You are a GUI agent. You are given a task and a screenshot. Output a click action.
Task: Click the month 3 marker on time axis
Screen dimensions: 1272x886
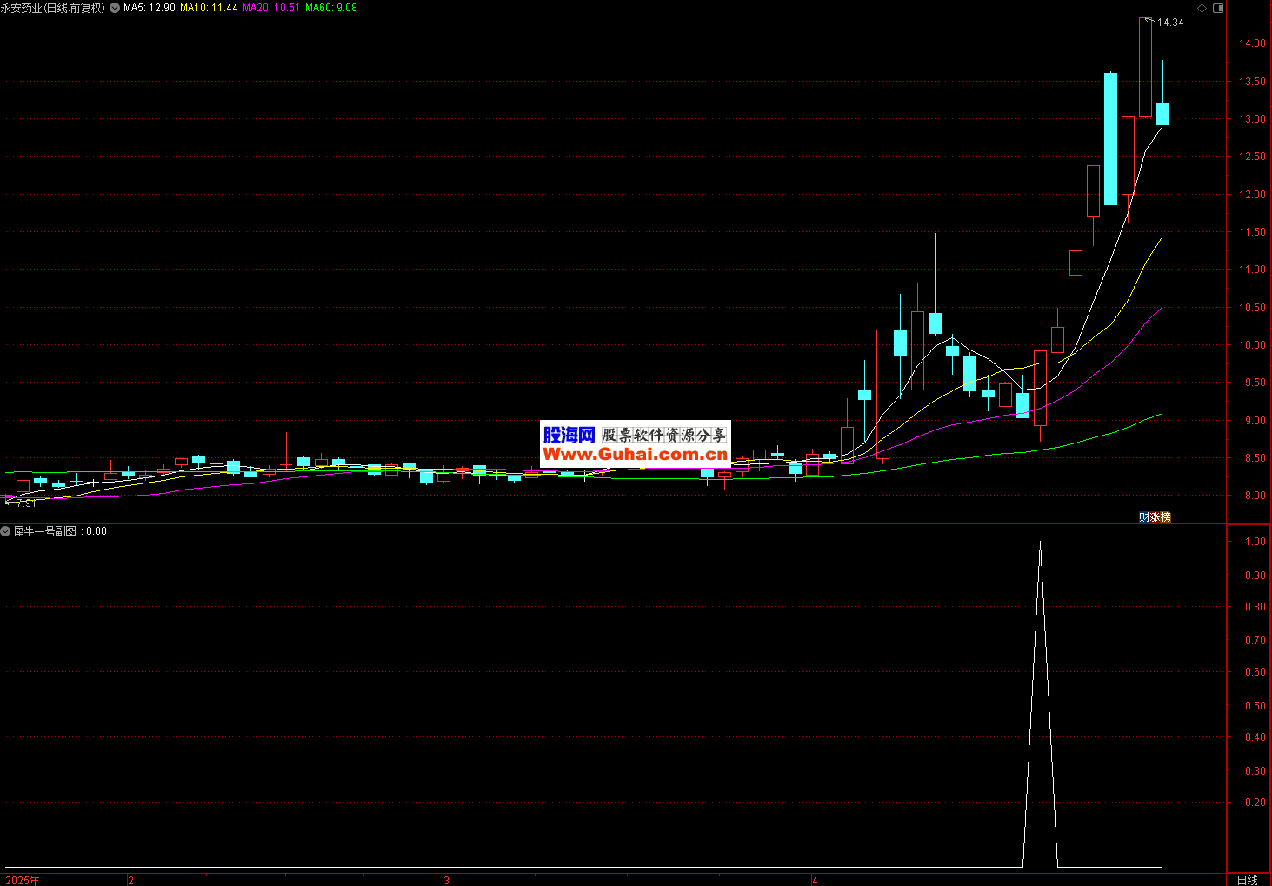[x=447, y=881]
